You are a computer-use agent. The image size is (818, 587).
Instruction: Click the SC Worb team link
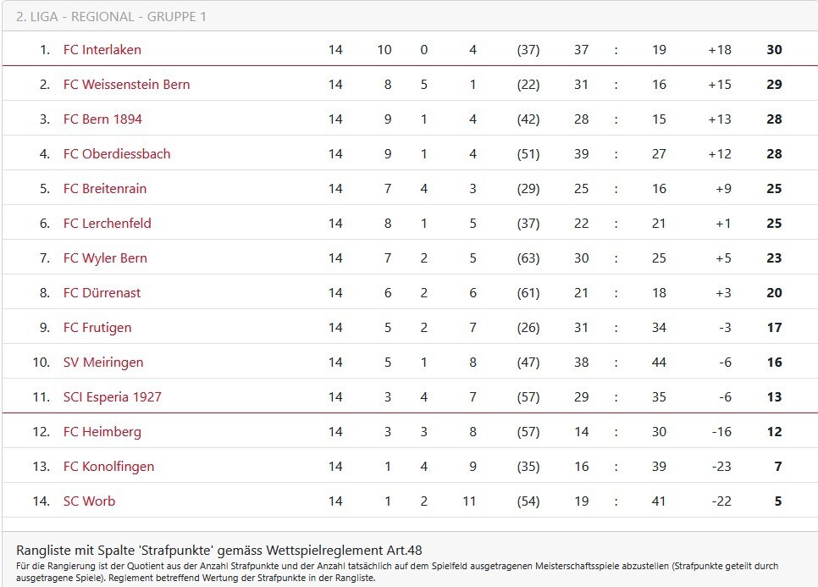[x=89, y=501]
